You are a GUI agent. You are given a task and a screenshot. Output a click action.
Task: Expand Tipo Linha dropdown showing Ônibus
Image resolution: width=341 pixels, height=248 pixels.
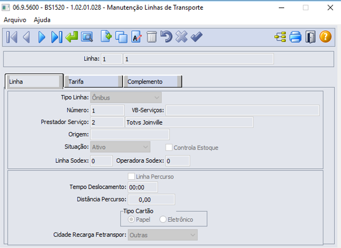(126, 98)
